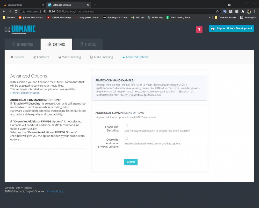Open the Reading list
Image resolution: width=259 pixels, height=208 pixels.
pyautogui.click(x=248, y=17)
